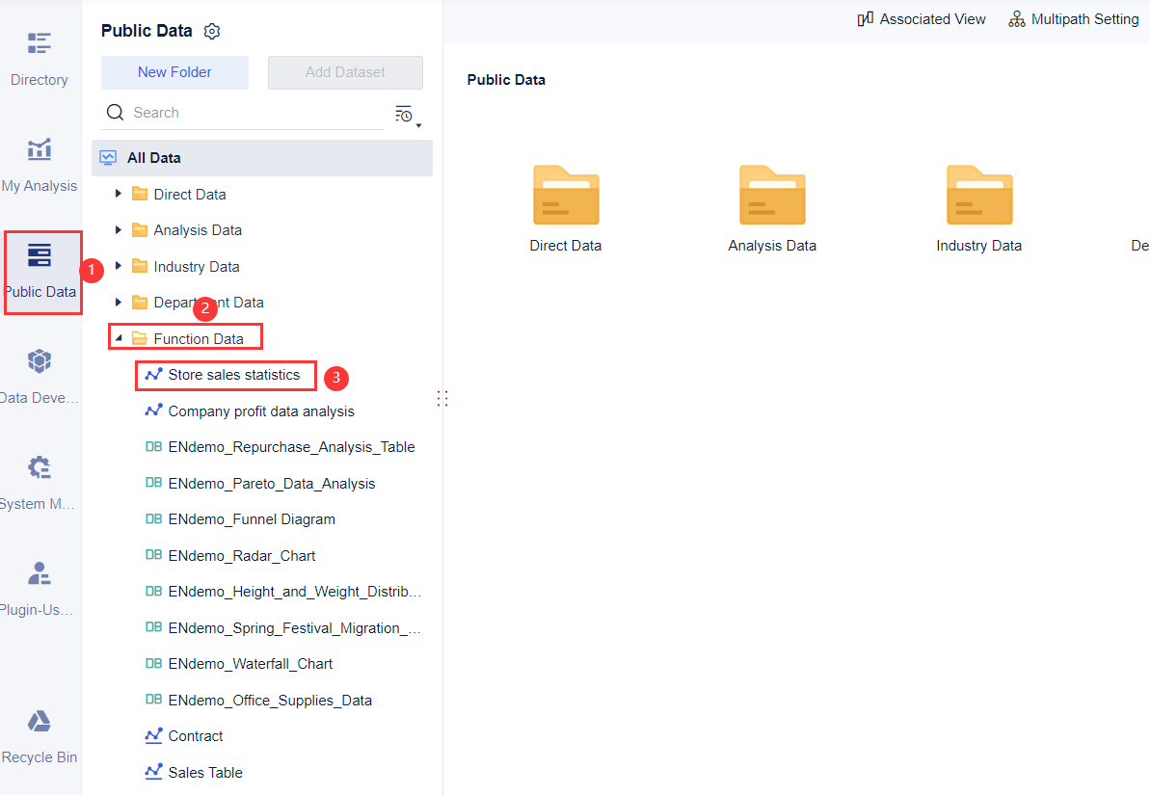
Task: Open the Directory panel in sidebar
Action: tap(39, 58)
